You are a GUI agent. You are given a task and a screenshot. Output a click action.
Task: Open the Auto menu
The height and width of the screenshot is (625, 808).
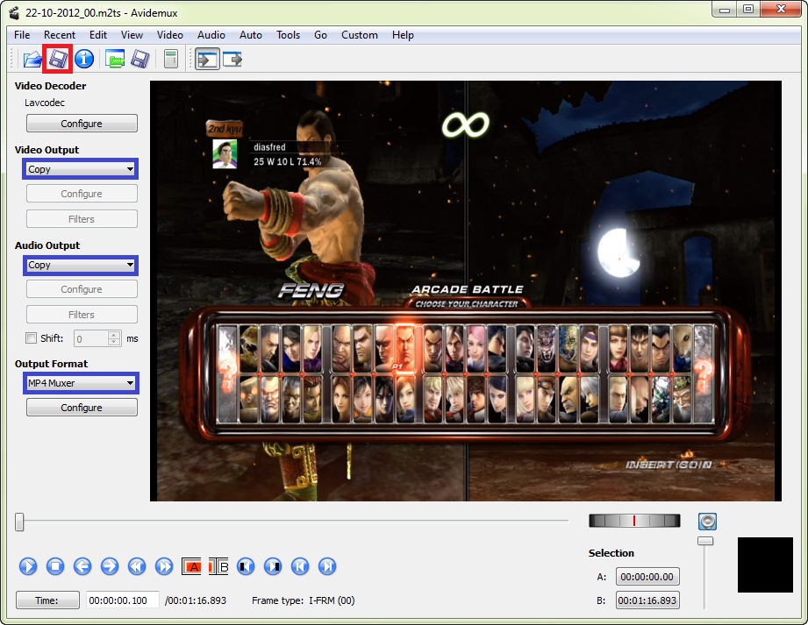[251, 35]
